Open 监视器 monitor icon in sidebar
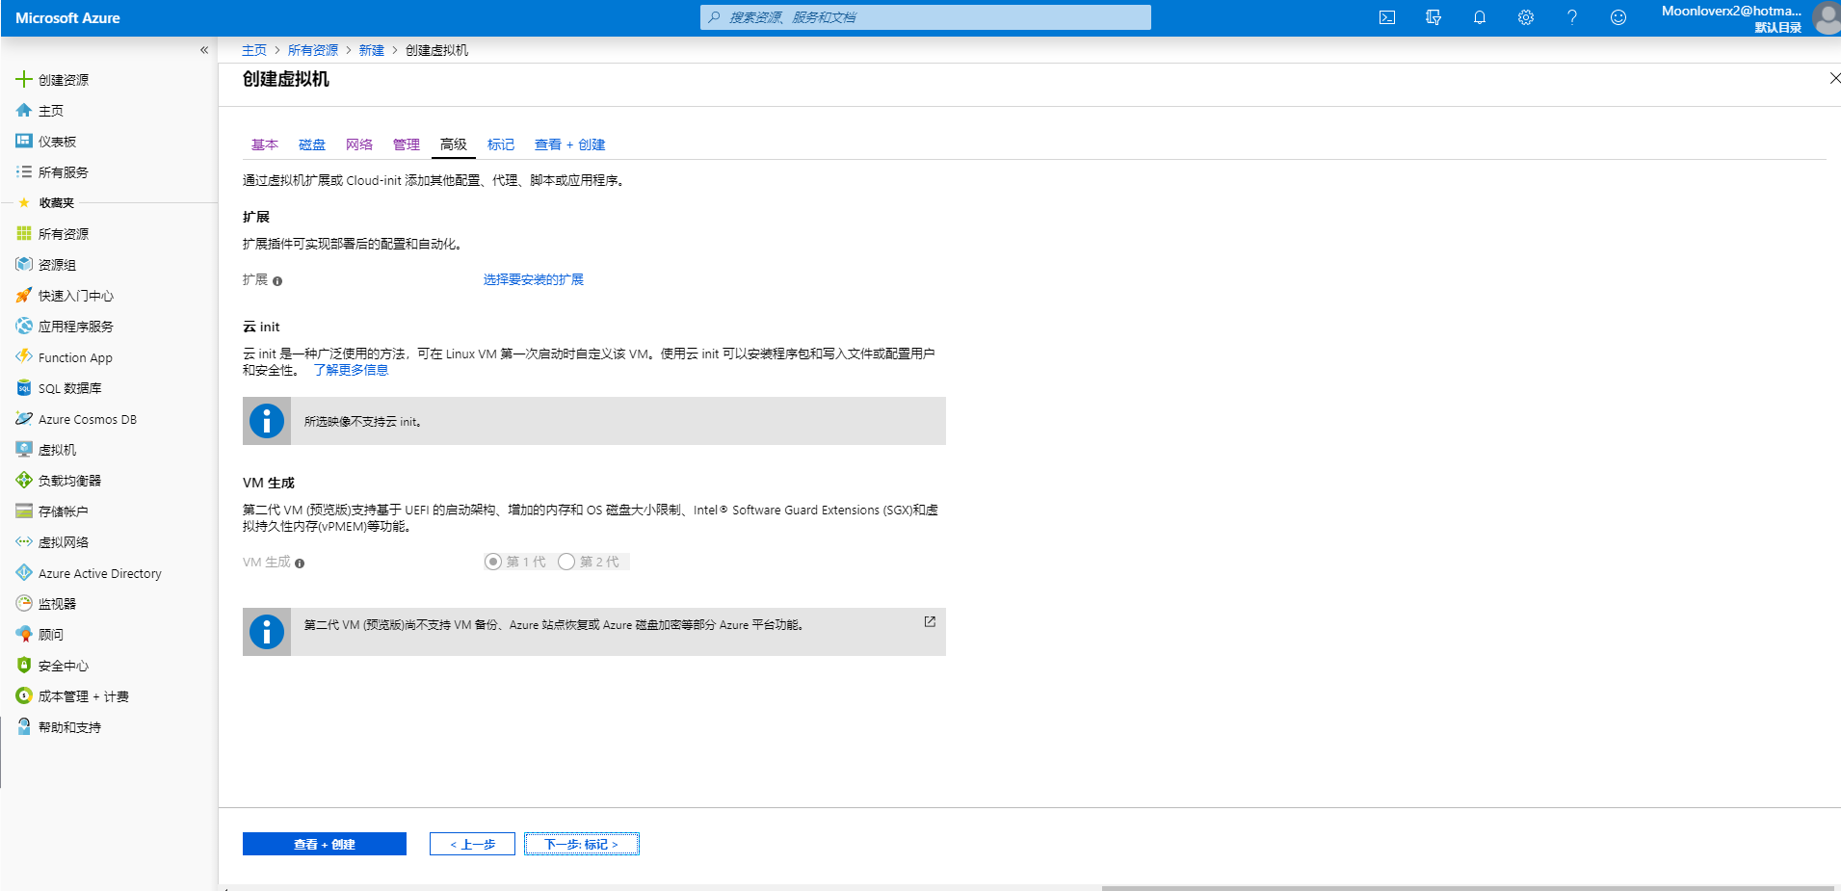Image resolution: width=1841 pixels, height=891 pixels. point(24,603)
